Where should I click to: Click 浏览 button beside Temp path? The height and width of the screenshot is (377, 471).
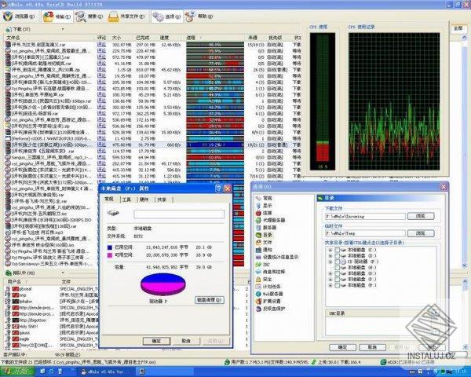(x=421, y=233)
